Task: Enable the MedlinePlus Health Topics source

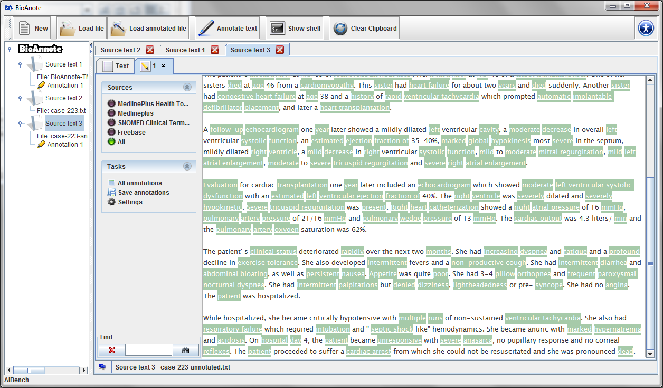Action: (x=111, y=104)
